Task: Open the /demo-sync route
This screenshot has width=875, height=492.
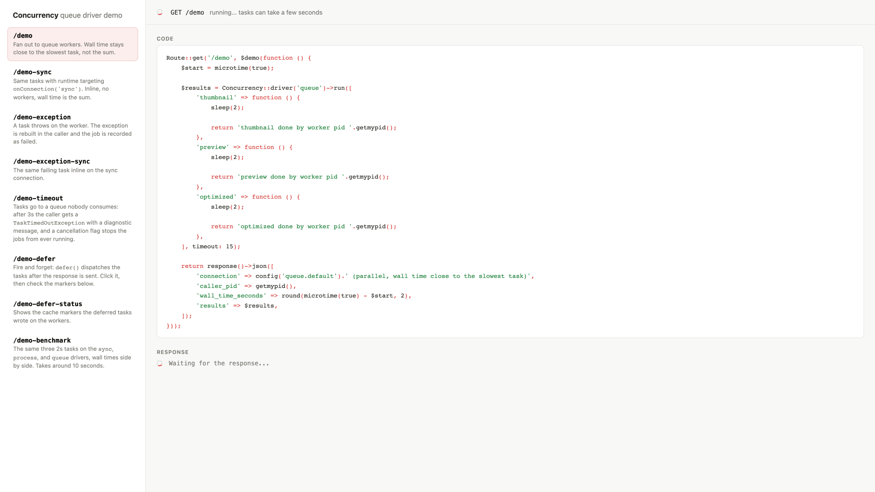Action: (x=73, y=85)
